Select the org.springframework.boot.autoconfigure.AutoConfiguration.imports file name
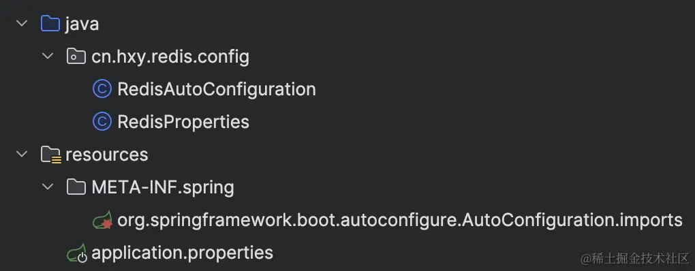This screenshot has height=271, width=695. click(x=400, y=220)
